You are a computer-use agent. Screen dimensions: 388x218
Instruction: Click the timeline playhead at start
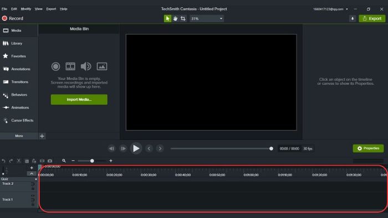click(39, 167)
